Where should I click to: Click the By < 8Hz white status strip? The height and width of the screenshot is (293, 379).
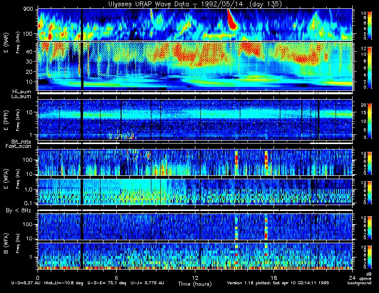pos(195,210)
